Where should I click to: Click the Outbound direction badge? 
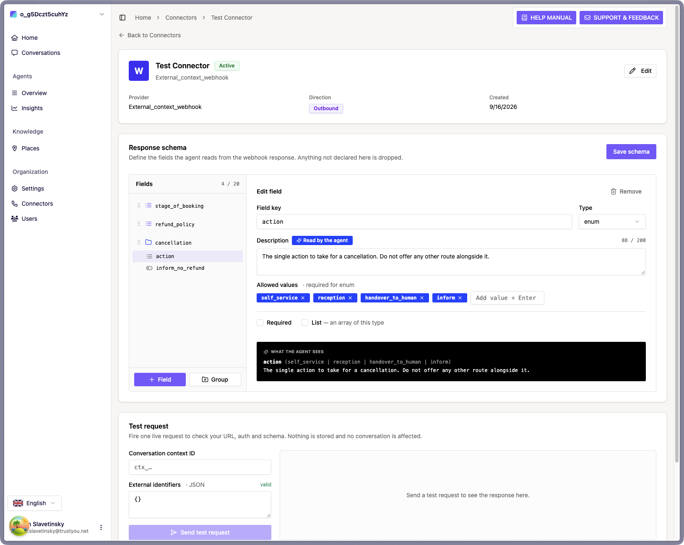[326, 108]
